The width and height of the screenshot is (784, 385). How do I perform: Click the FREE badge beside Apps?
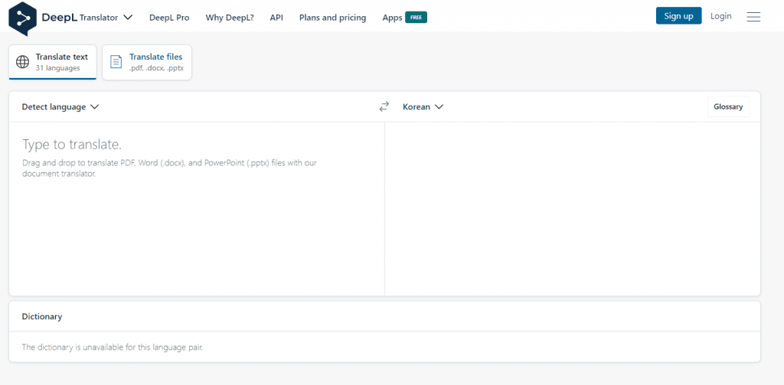point(416,18)
